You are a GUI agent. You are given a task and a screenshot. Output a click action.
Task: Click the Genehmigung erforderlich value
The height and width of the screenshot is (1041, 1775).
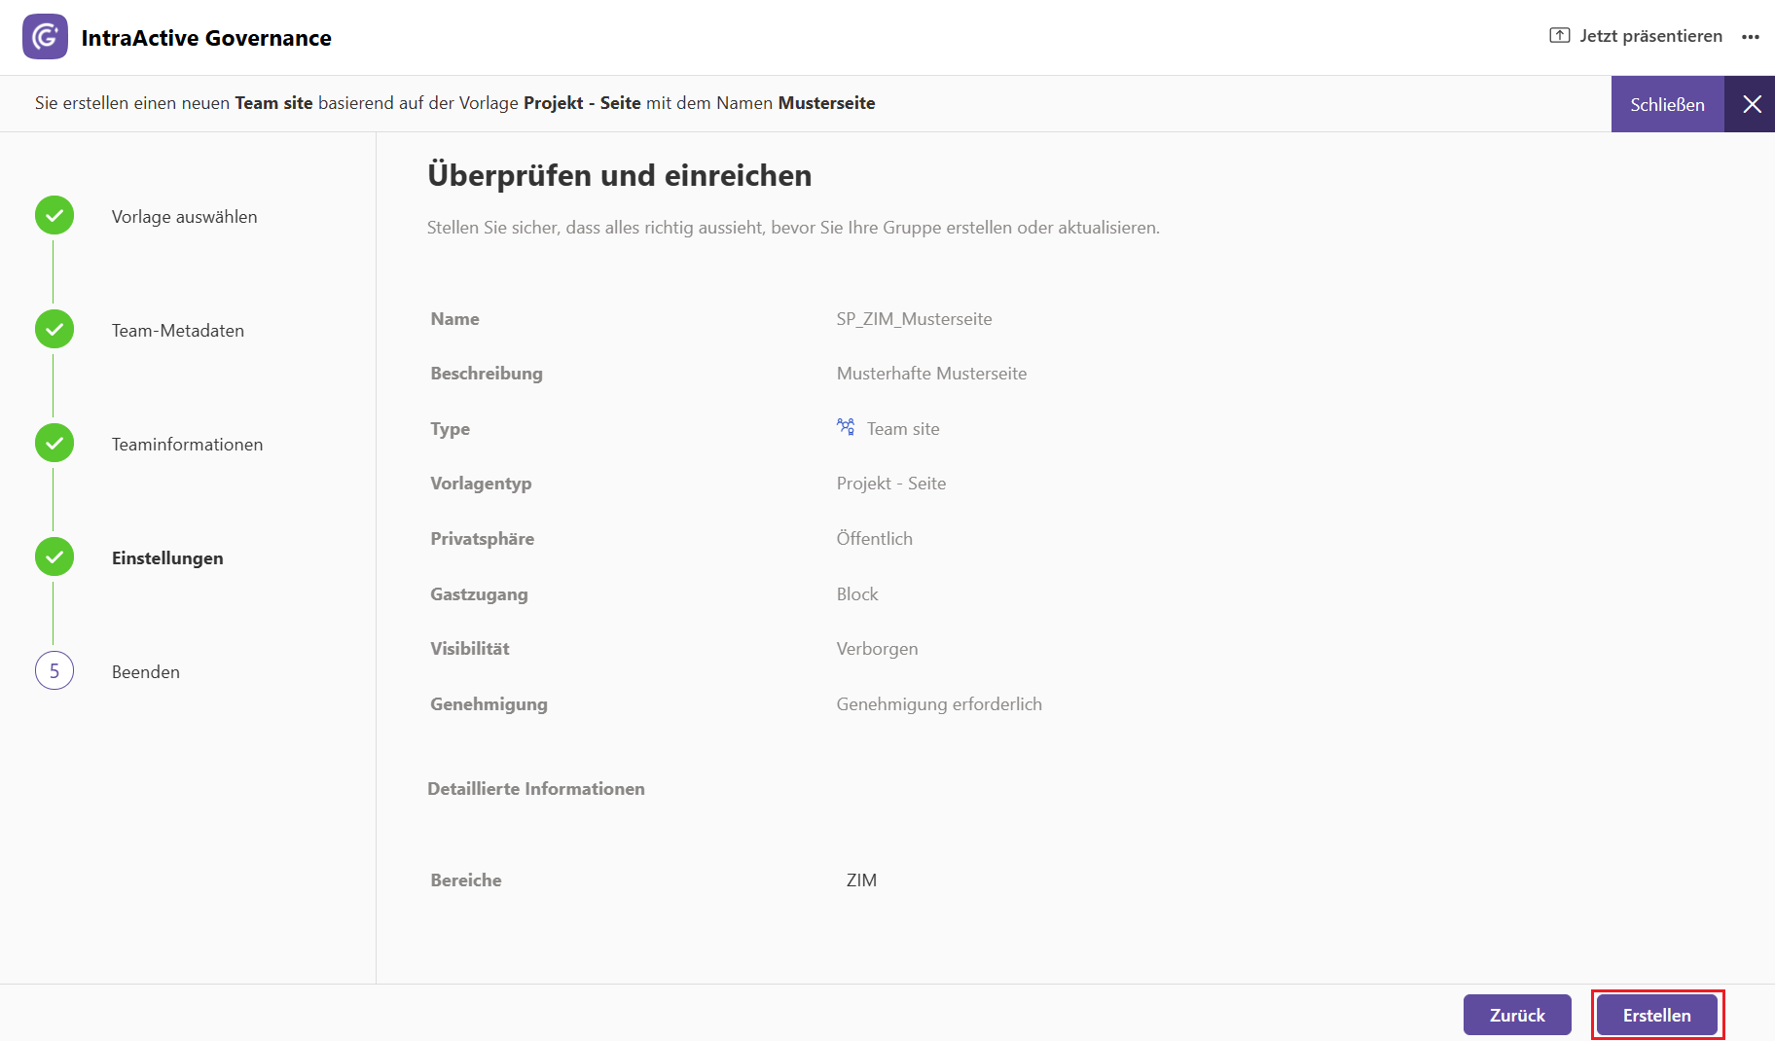939,704
